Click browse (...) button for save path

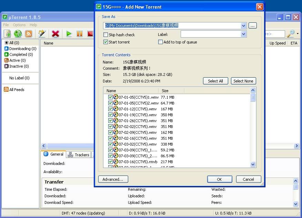(253, 26)
